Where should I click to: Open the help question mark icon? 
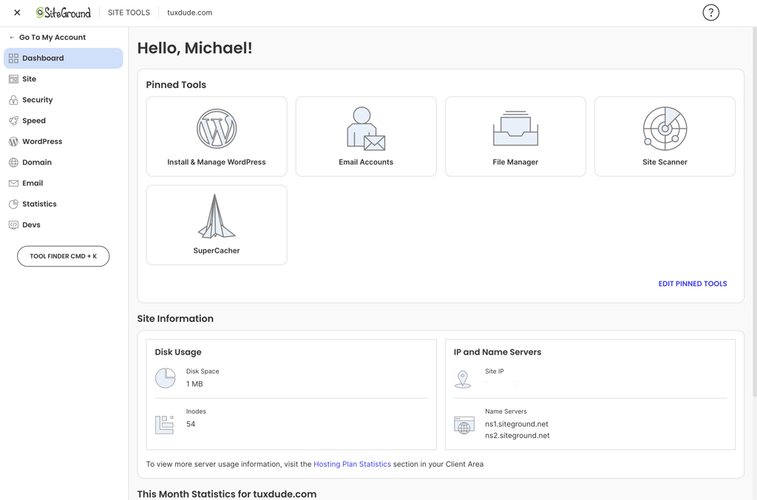point(710,12)
